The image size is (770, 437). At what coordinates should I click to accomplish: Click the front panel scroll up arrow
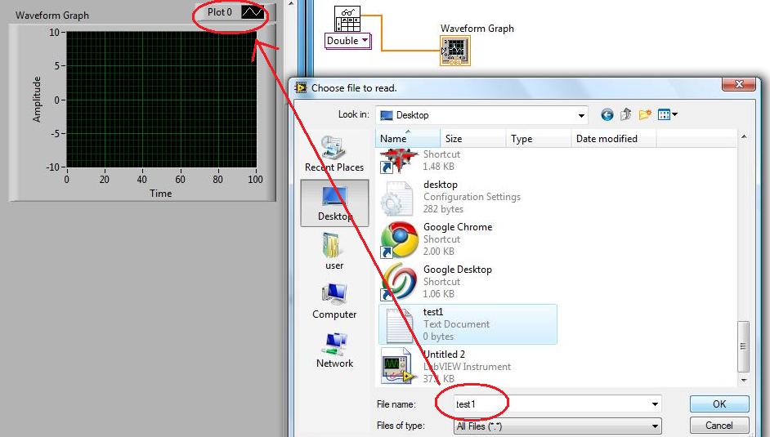click(291, 4)
